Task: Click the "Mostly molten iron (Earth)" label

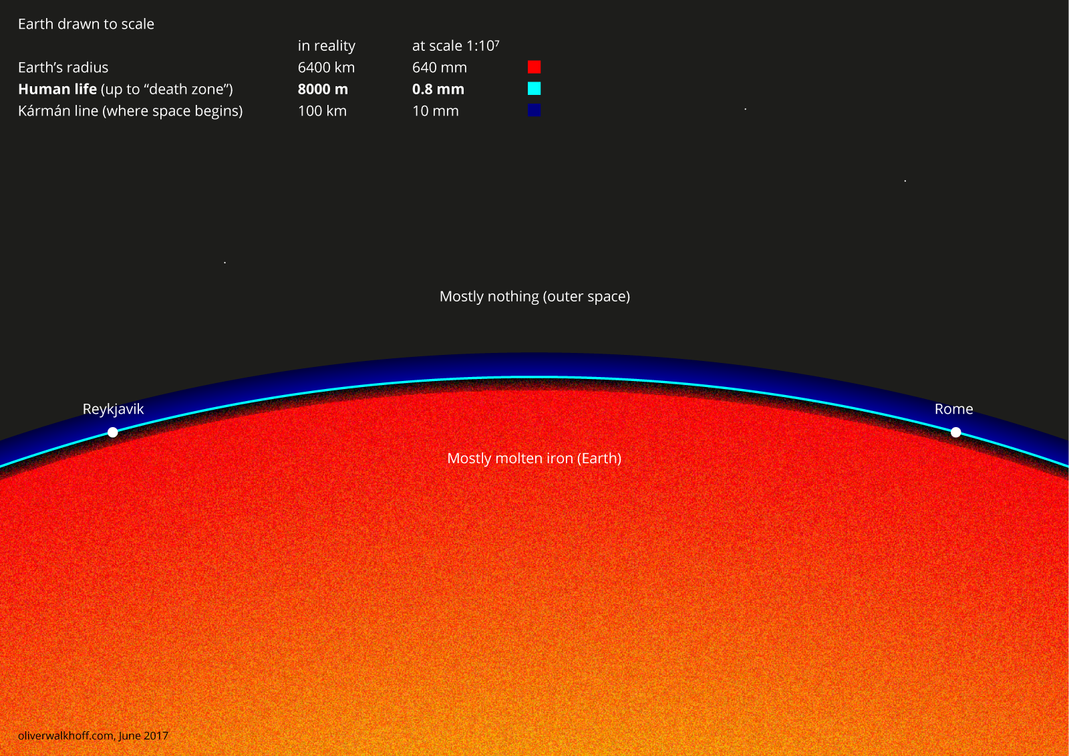Action: pyautogui.click(x=534, y=459)
